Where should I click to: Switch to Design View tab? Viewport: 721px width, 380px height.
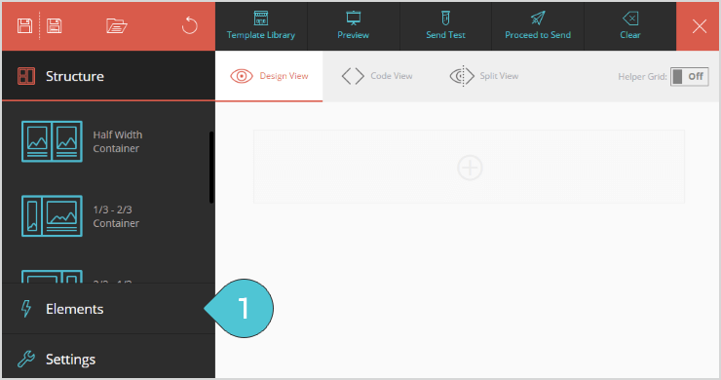click(269, 76)
